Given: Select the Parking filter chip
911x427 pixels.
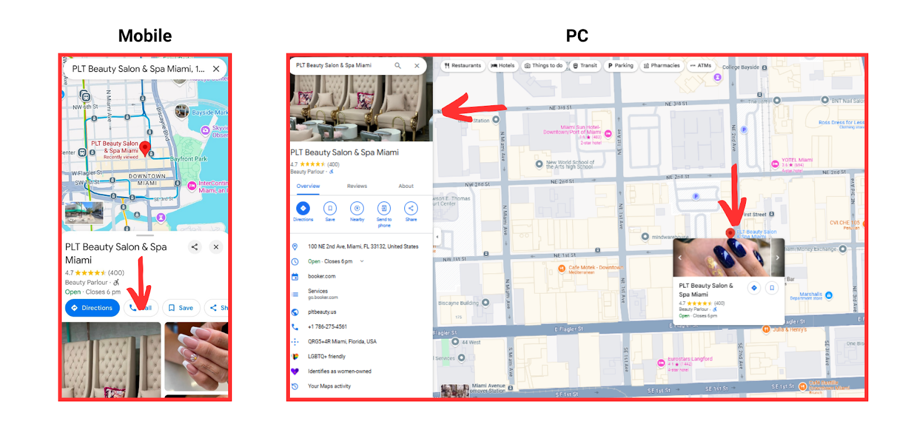Looking at the screenshot, I should [x=621, y=65].
